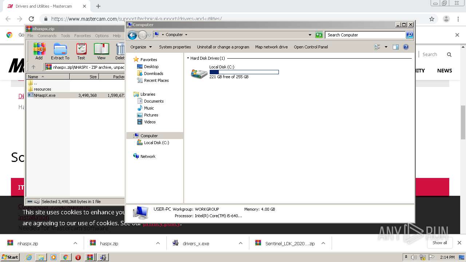This screenshot has width=466, height=262.
Task: Click the WinRAR Test archive icon
Action: [81, 49]
